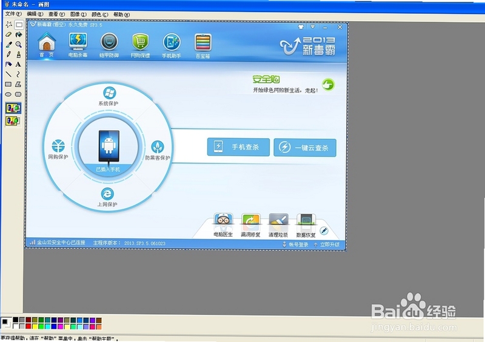The width and height of the screenshot is (485, 342).
Task: Select the Polygon shape tool
Action: coord(19,84)
